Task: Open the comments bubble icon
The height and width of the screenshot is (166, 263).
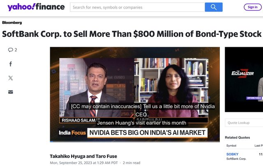Action: coord(10,50)
